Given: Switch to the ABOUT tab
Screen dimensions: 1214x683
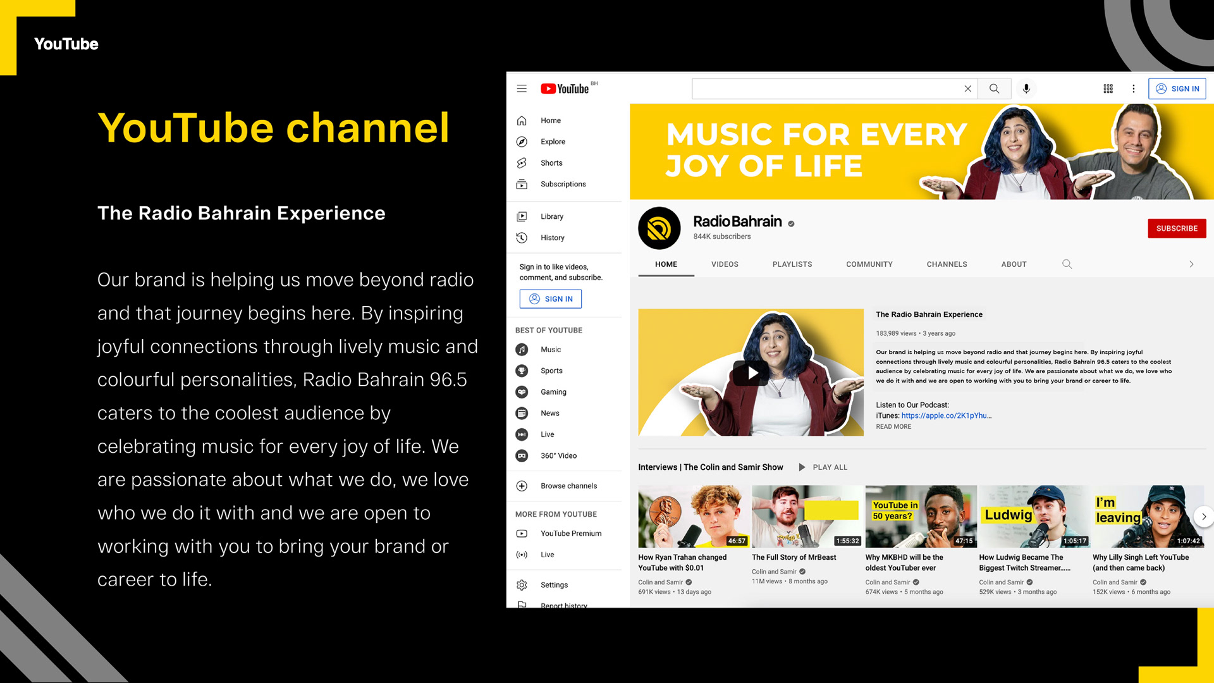Looking at the screenshot, I should point(1014,264).
